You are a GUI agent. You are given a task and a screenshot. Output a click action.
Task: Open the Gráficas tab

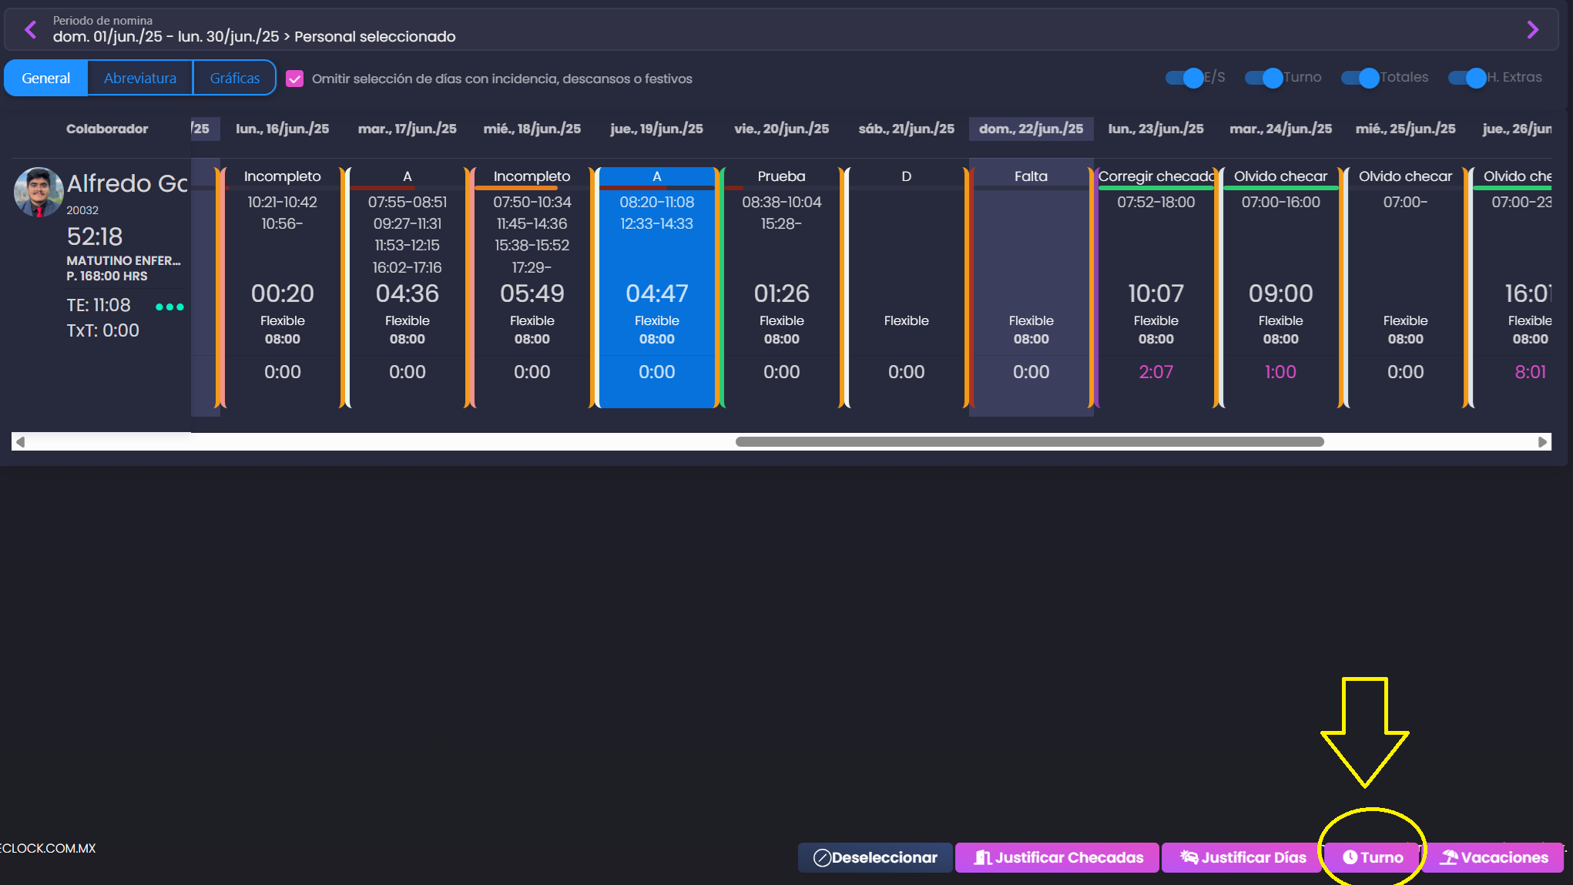pos(235,78)
